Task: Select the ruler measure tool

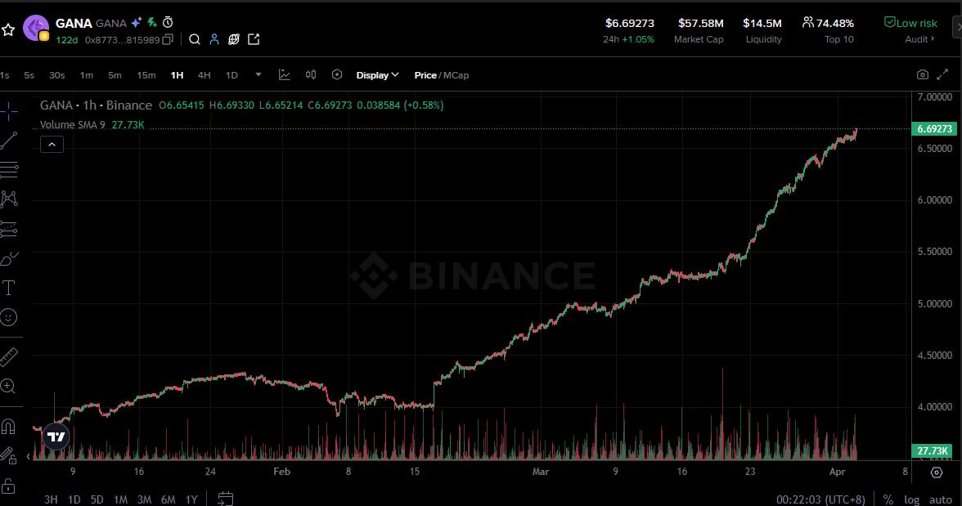Action: pos(8,357)
